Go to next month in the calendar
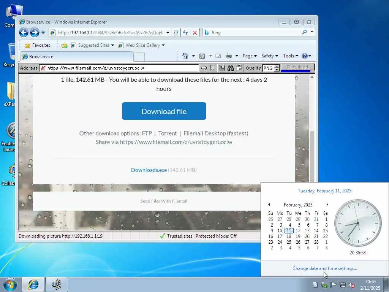 tap(327, 204)
